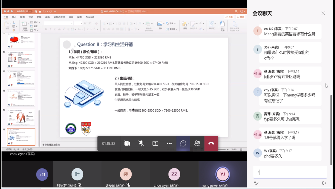The image size is (335, 189).
Task: Open the message format options icon
Action: click(x=256, y=183)
